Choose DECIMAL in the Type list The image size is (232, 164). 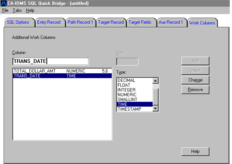[135, 80]
